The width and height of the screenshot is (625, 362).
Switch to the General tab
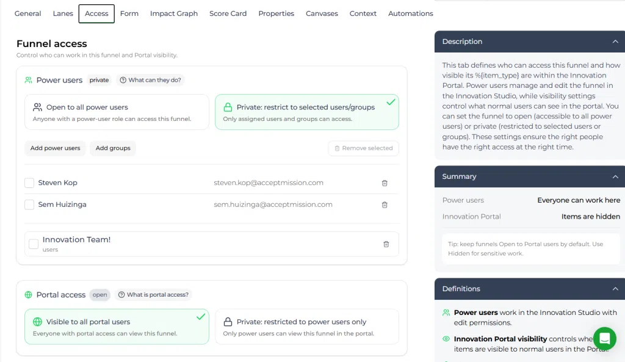click(28, 13)
